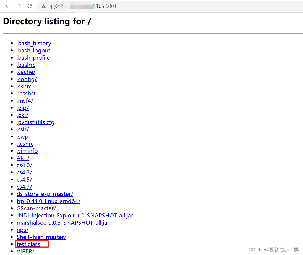Open the ShellPhish-master/ folder

41,237
